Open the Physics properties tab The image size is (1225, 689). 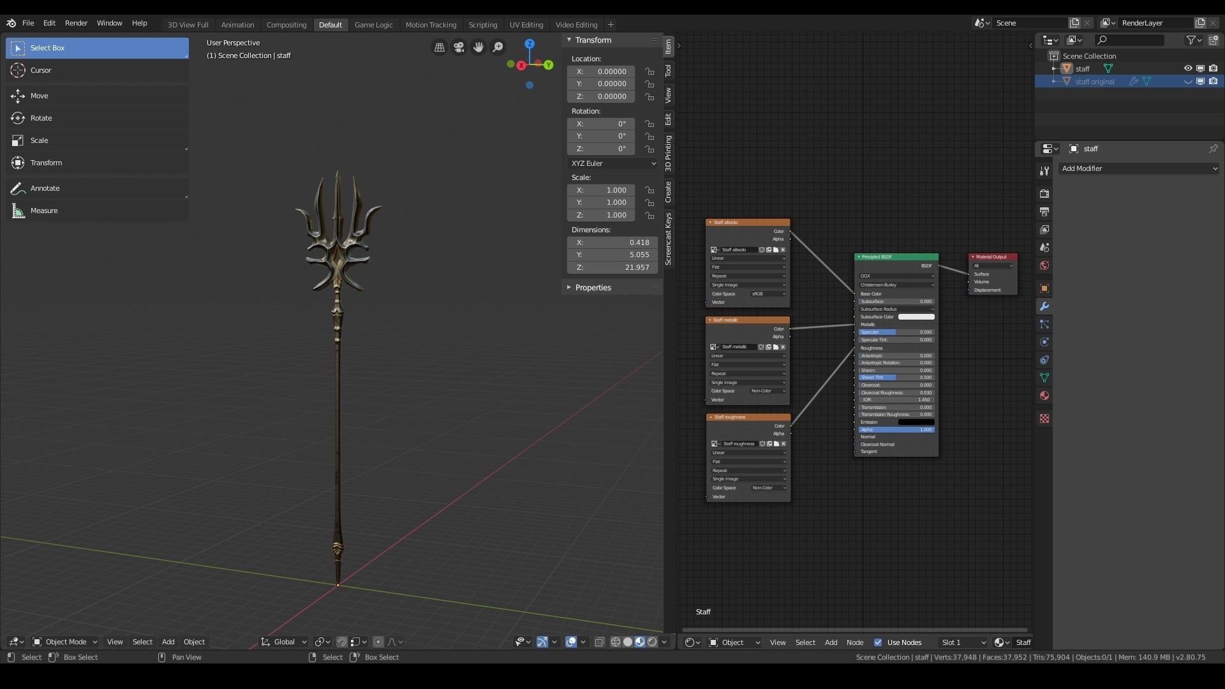point(1044,342)
